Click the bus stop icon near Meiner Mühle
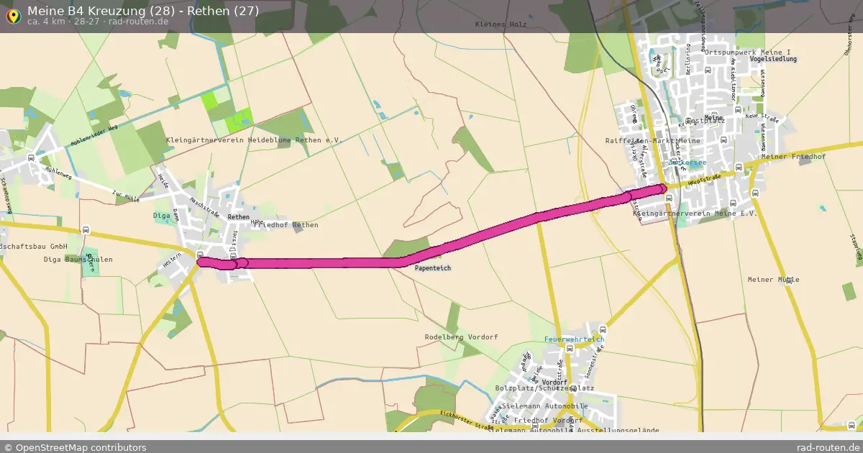The height and width of the screenshot is (453, 863). [x=788, y=283]
